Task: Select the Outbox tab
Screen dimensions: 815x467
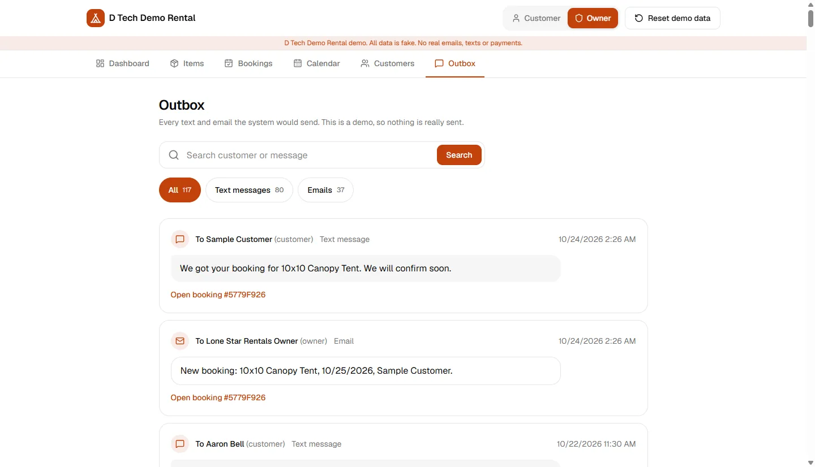Action: [x=455, y=63]
